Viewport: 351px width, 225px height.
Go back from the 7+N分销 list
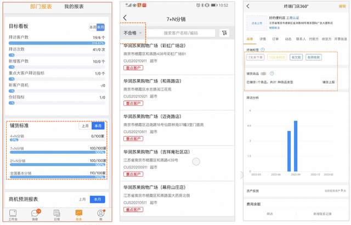[x=125, y=18]
